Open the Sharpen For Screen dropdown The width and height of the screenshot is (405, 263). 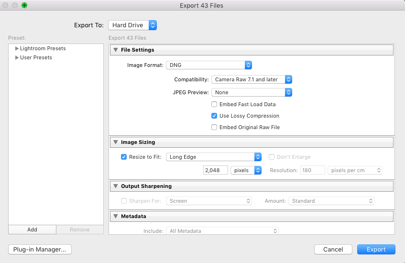(209, 201)
